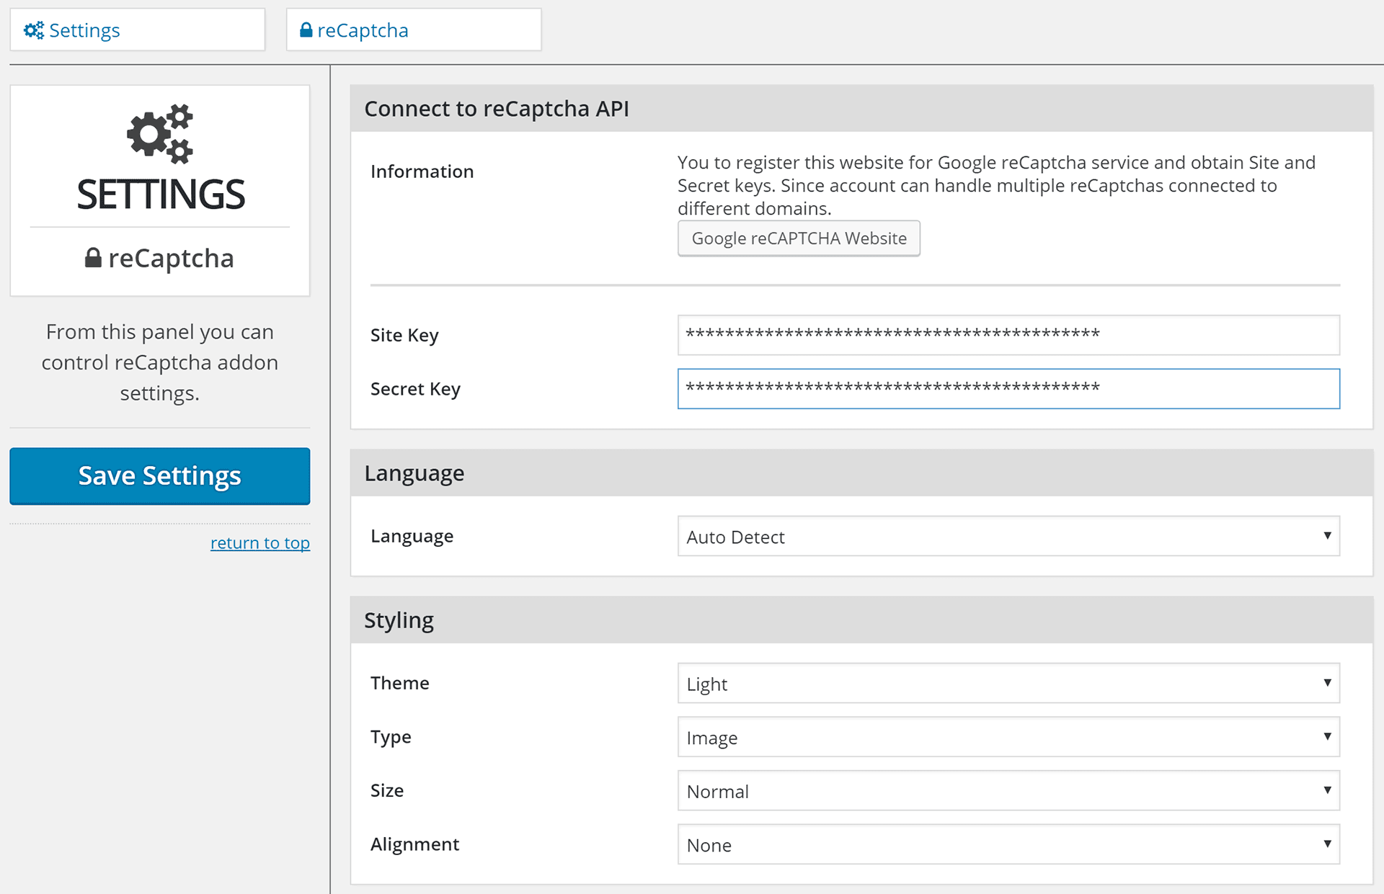Open the Alignment dropdown showing None

(x=1008, y=844)
